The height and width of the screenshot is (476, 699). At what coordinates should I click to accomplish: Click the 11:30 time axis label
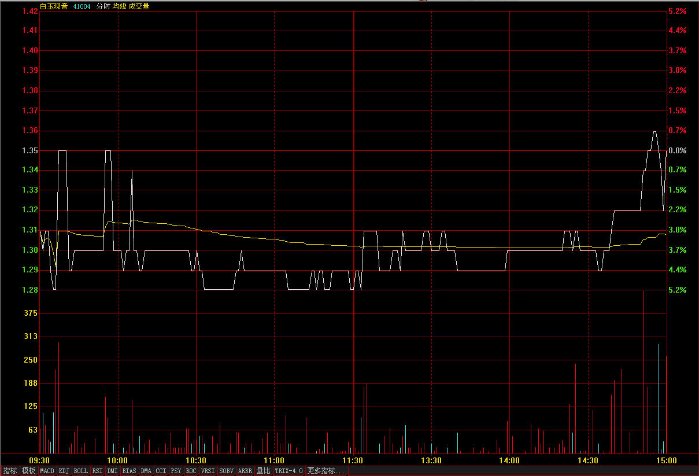point(353,460)
